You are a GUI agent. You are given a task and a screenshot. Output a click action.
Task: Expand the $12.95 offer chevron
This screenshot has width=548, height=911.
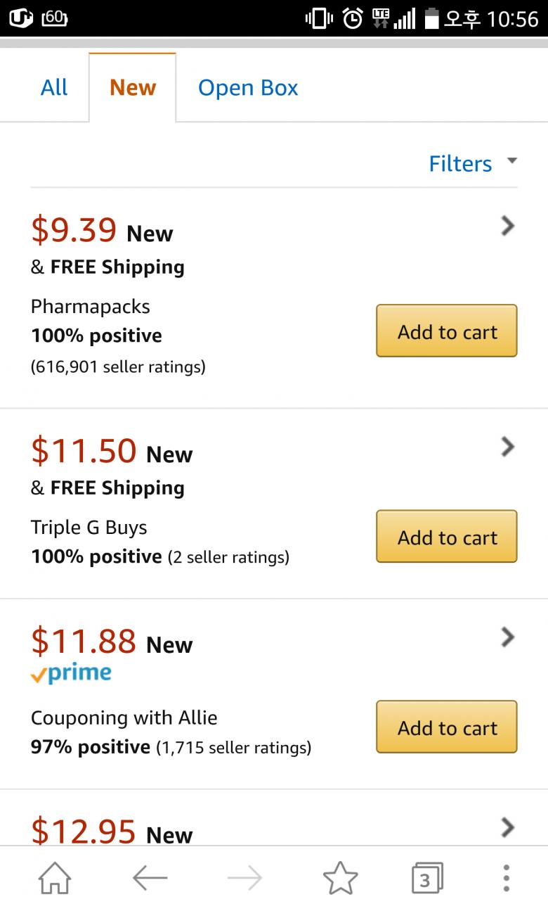[507, 827]
